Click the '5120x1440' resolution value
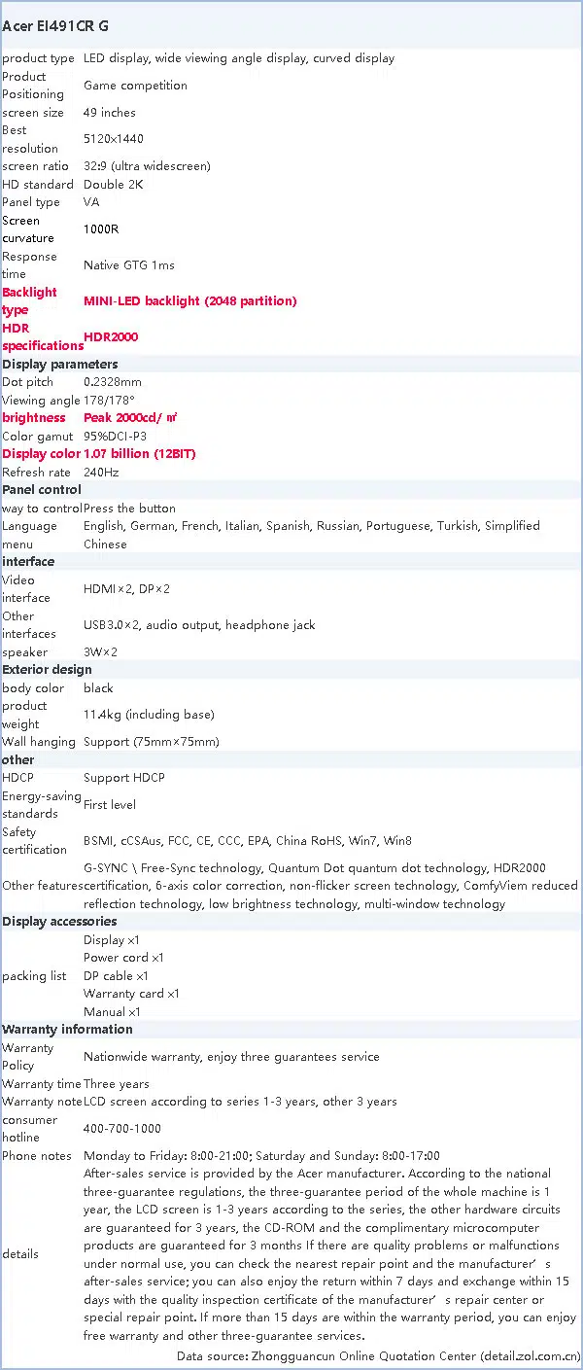The image size is (583, 1370). point(114,139)
